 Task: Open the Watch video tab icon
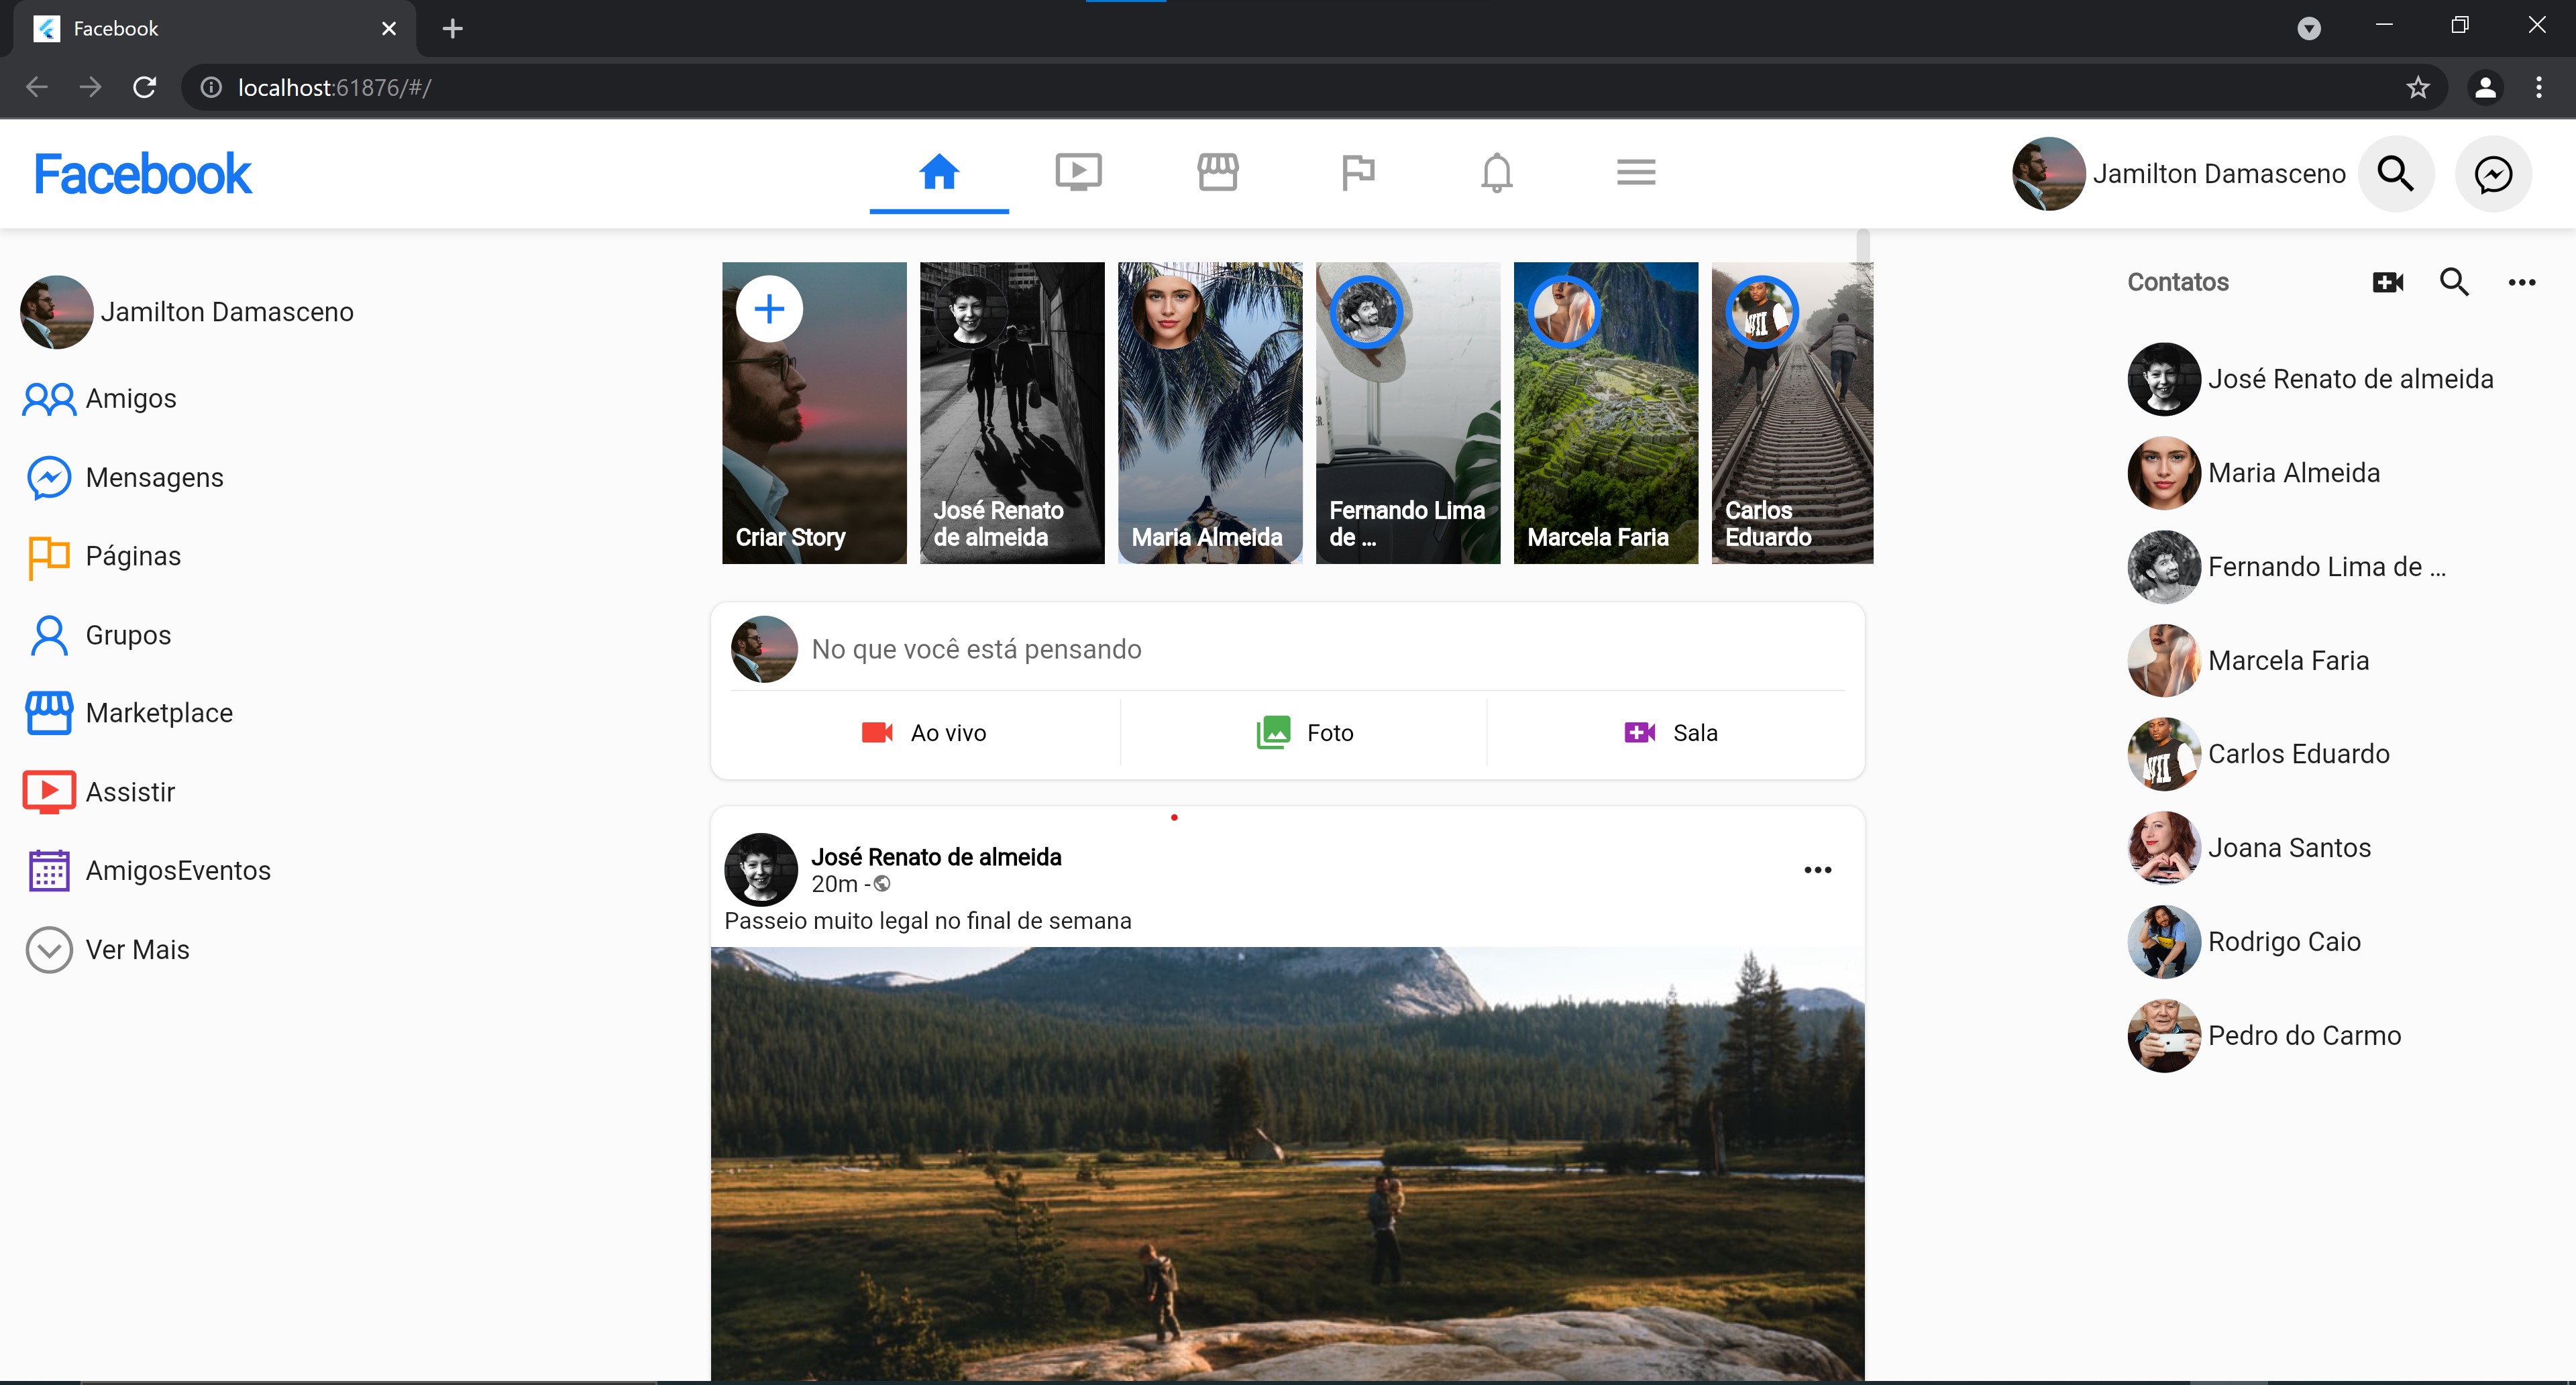coord(1078,172)
